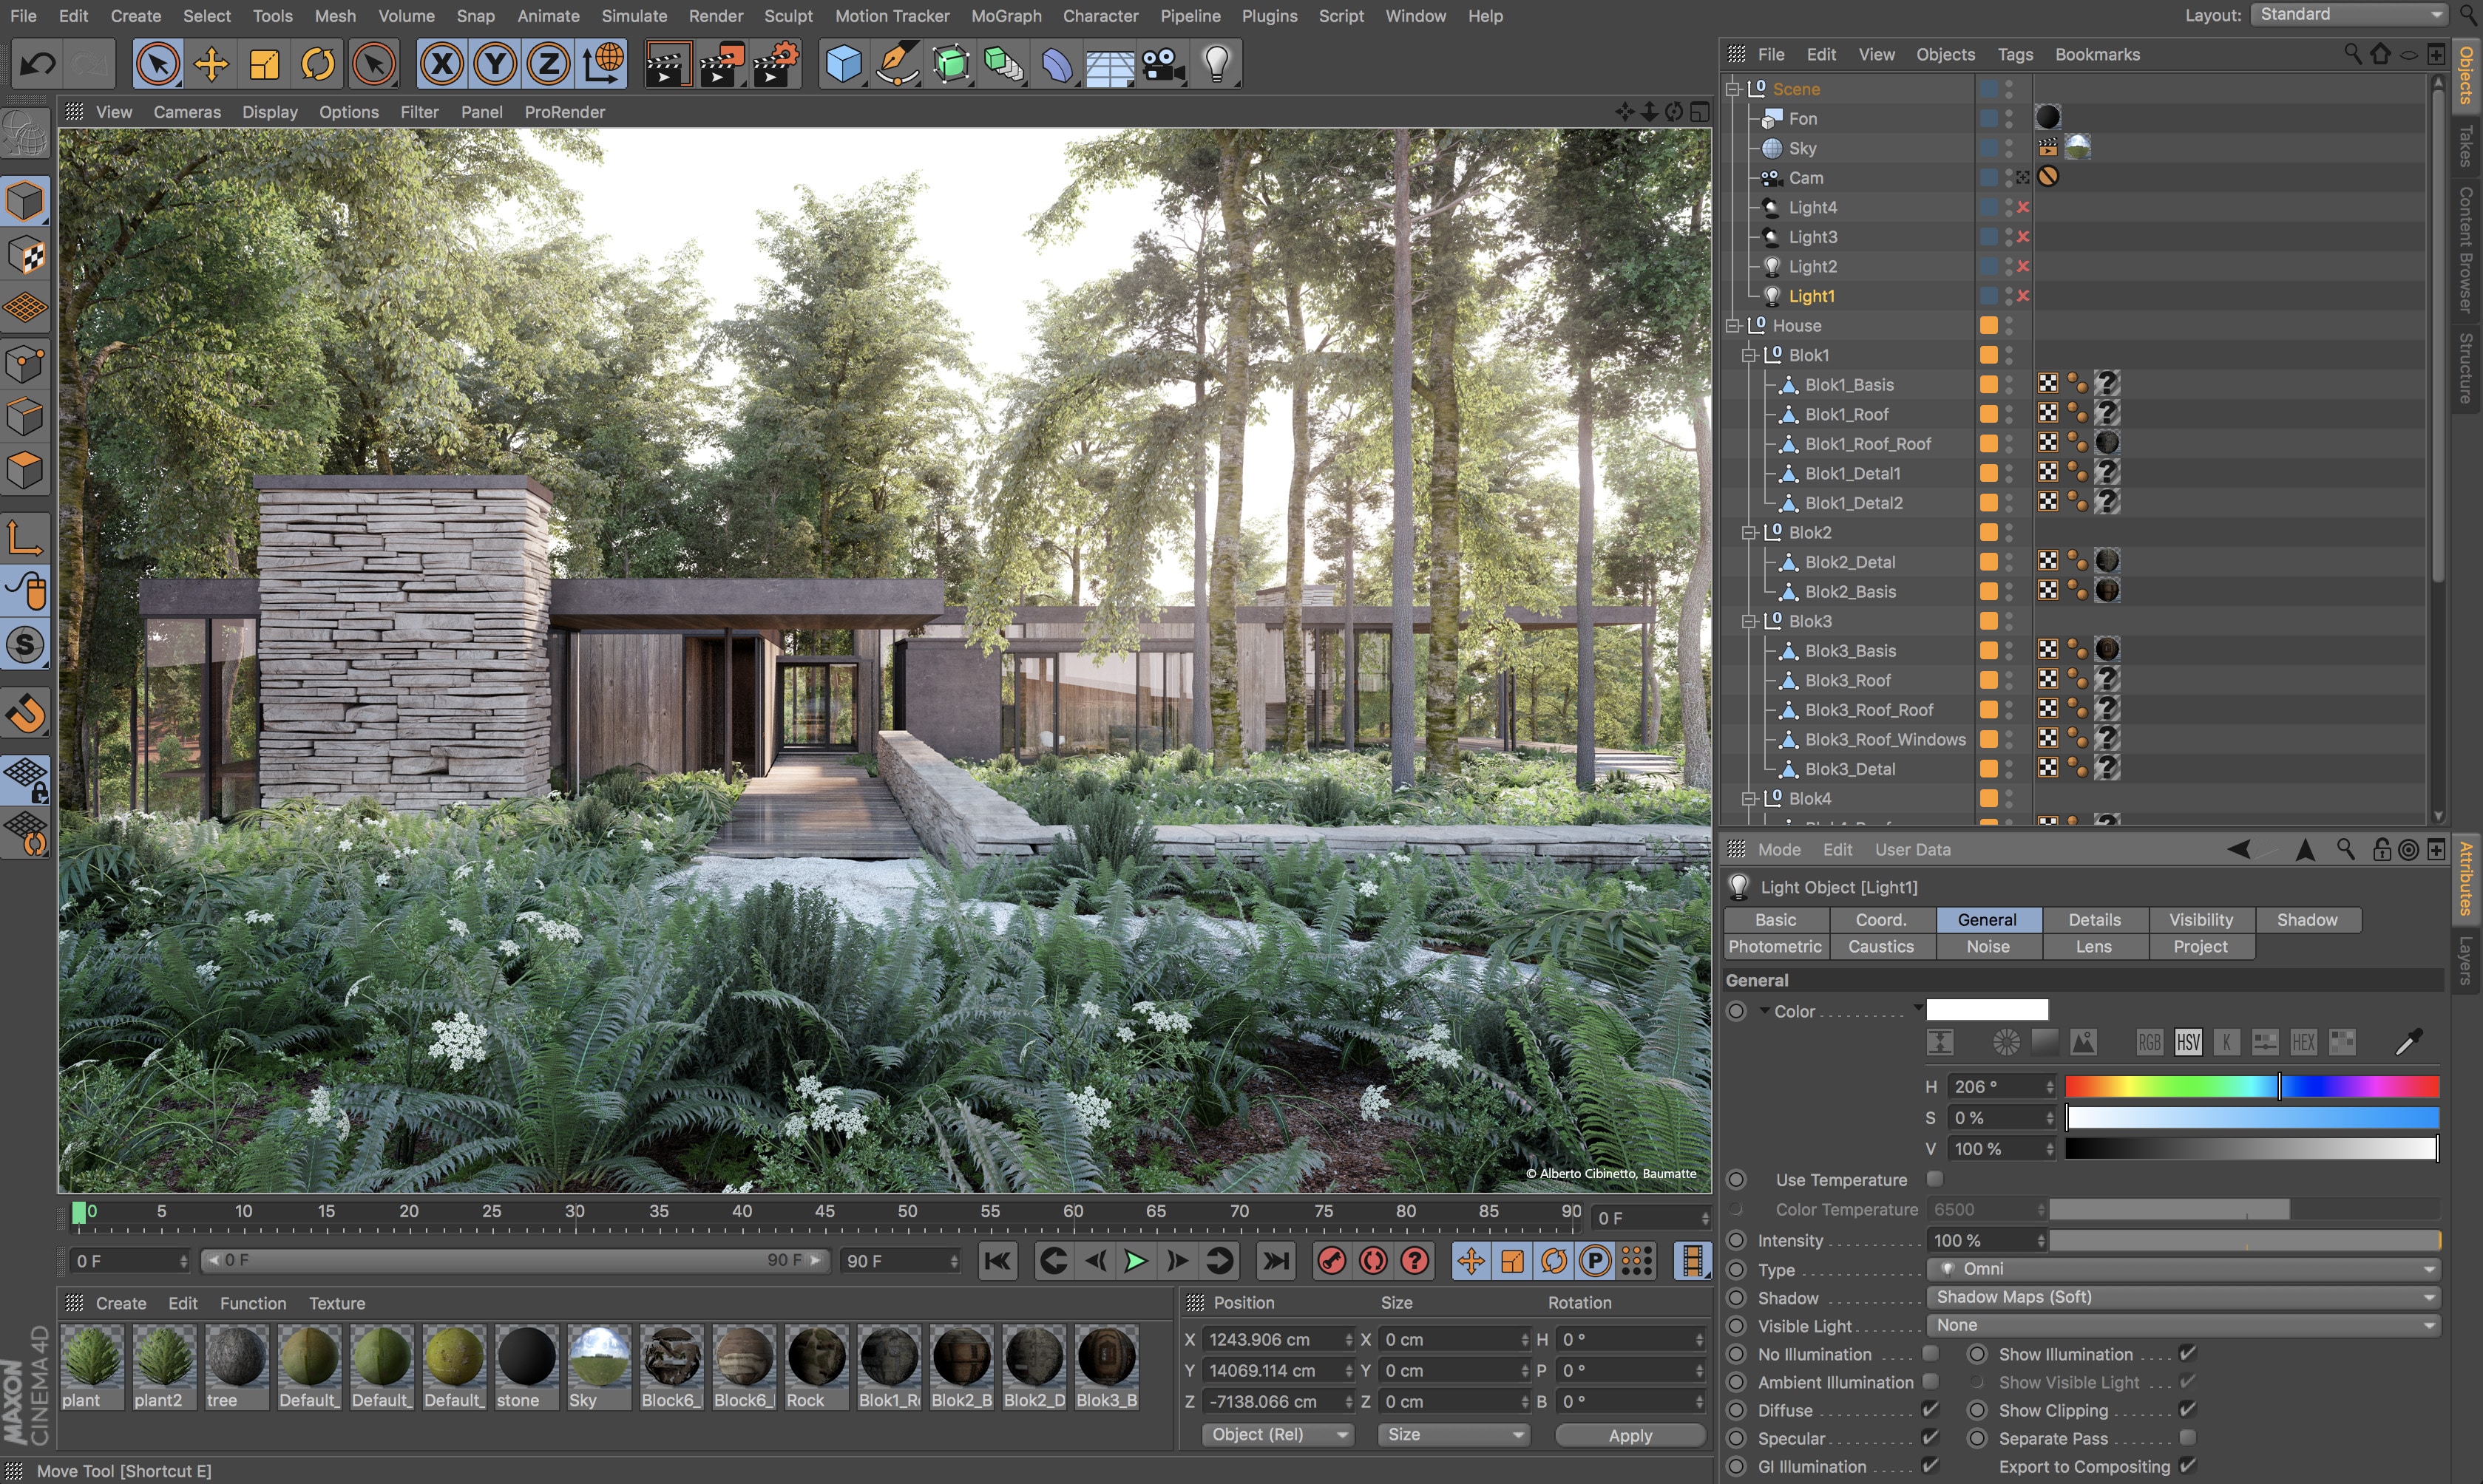2483x1484 pixels.
Task: Select the Move tool in toolbar
Action: (x=209, y=62)
